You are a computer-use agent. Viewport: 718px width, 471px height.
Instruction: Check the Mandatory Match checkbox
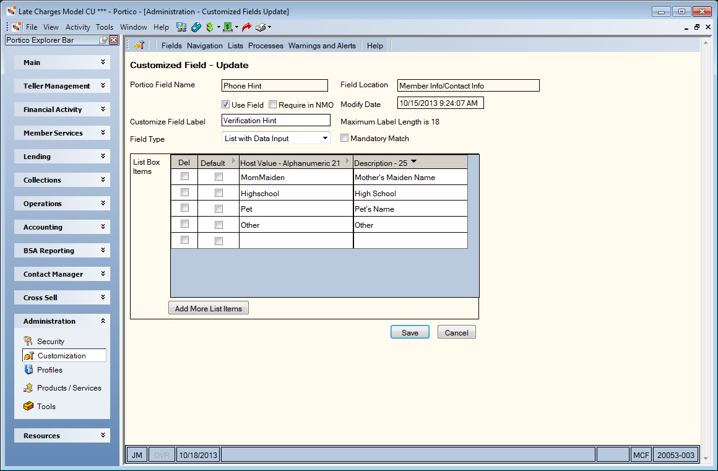344,138
